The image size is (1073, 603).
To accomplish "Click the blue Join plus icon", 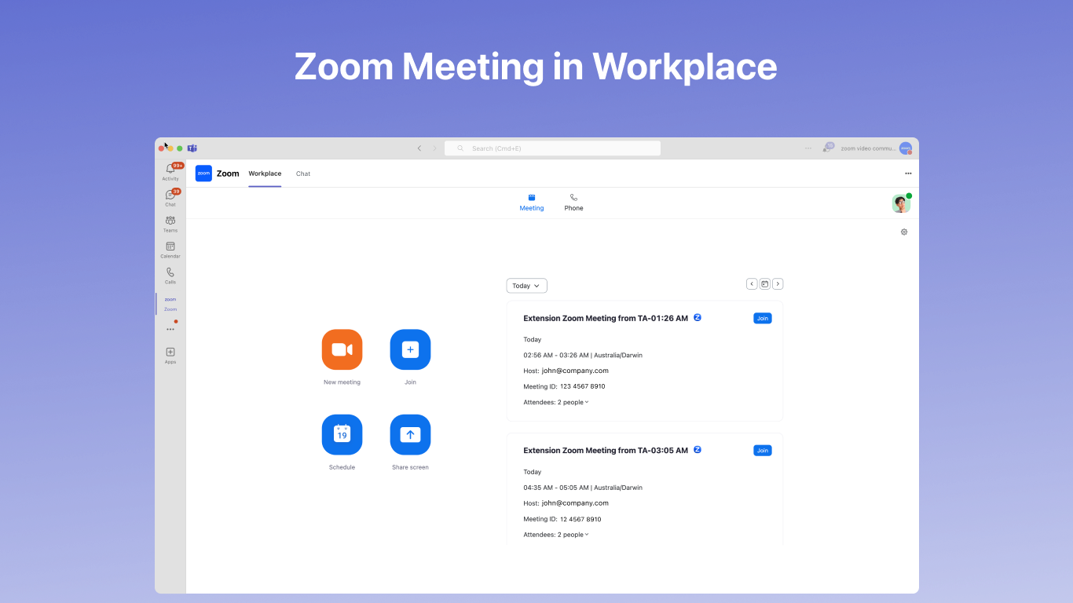I will pyautogui.click(x=410, y=349).
